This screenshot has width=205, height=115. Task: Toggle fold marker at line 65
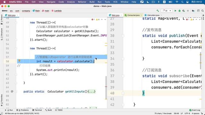[x=16, y=92]
